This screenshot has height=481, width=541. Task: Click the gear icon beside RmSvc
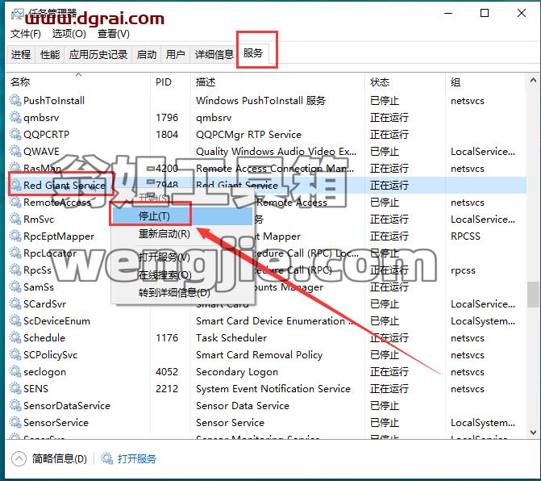click(15, 219)
